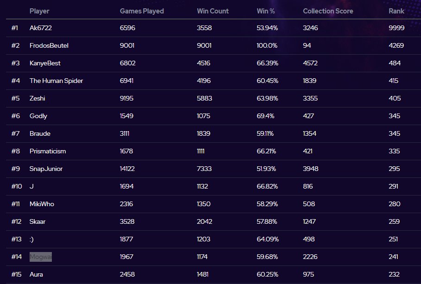Screen dimensions: 421x284
Task: Select the player named :)
Action: tap(31, 239)
